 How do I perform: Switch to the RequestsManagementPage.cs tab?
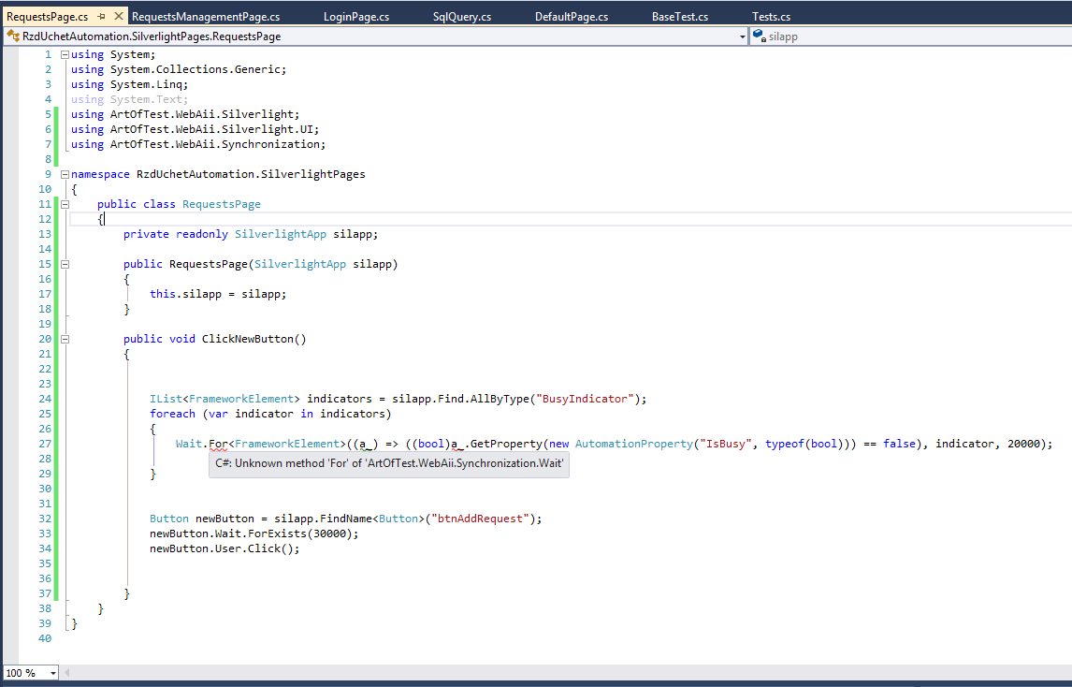(x=206, y=17)
